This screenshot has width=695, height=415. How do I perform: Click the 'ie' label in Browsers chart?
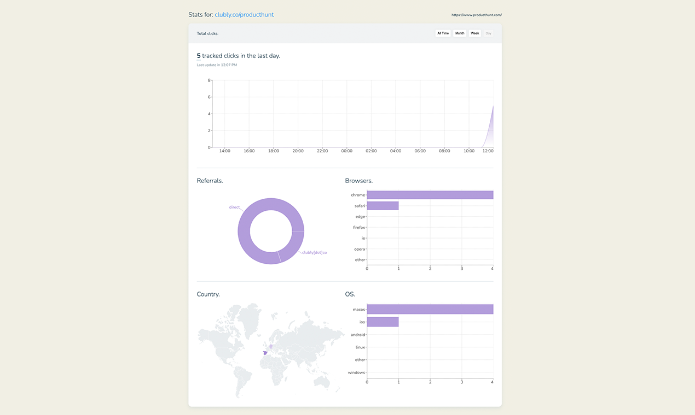pos(363,238)
